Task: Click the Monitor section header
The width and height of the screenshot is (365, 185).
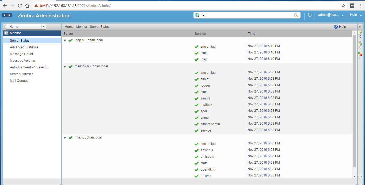Action: pos(32,33)
